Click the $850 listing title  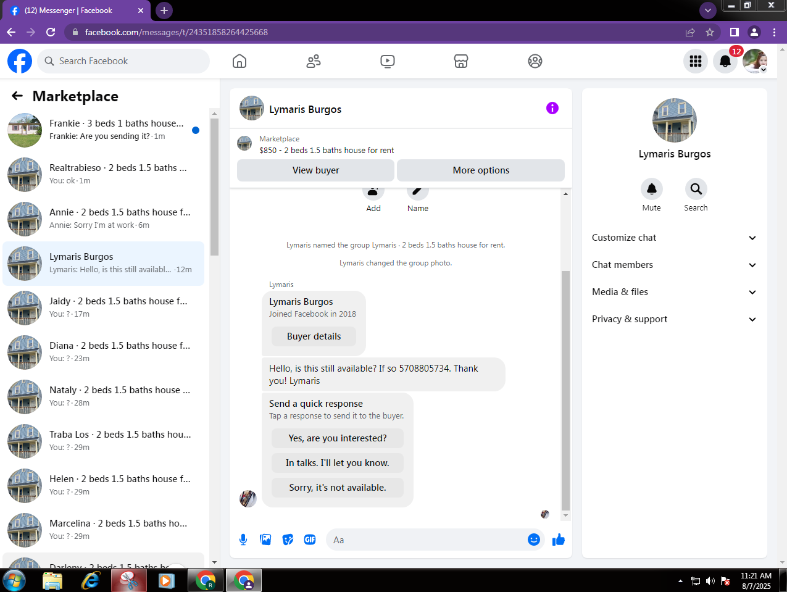pos(327,150)
